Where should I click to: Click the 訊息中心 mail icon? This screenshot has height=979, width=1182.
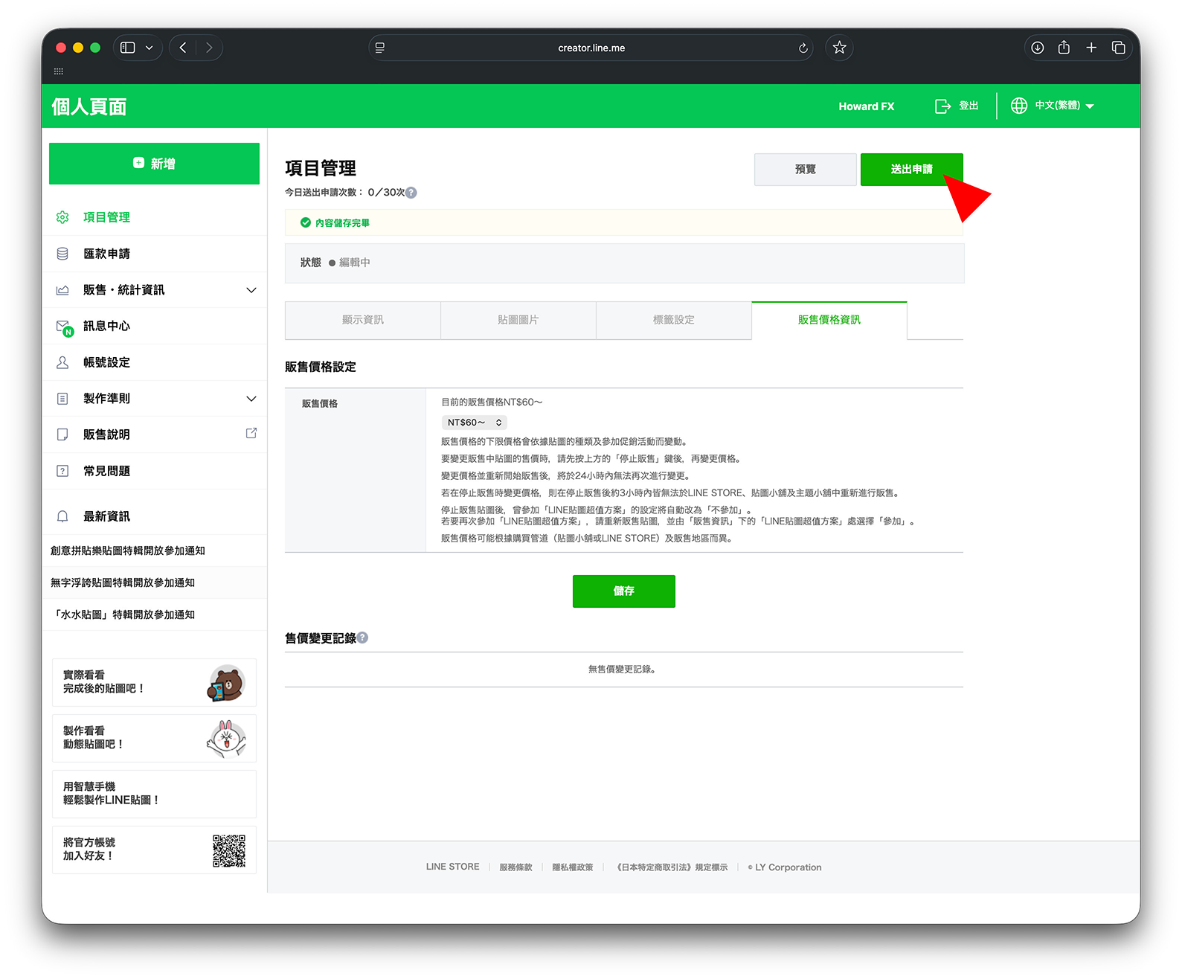[x=64, y=327]
